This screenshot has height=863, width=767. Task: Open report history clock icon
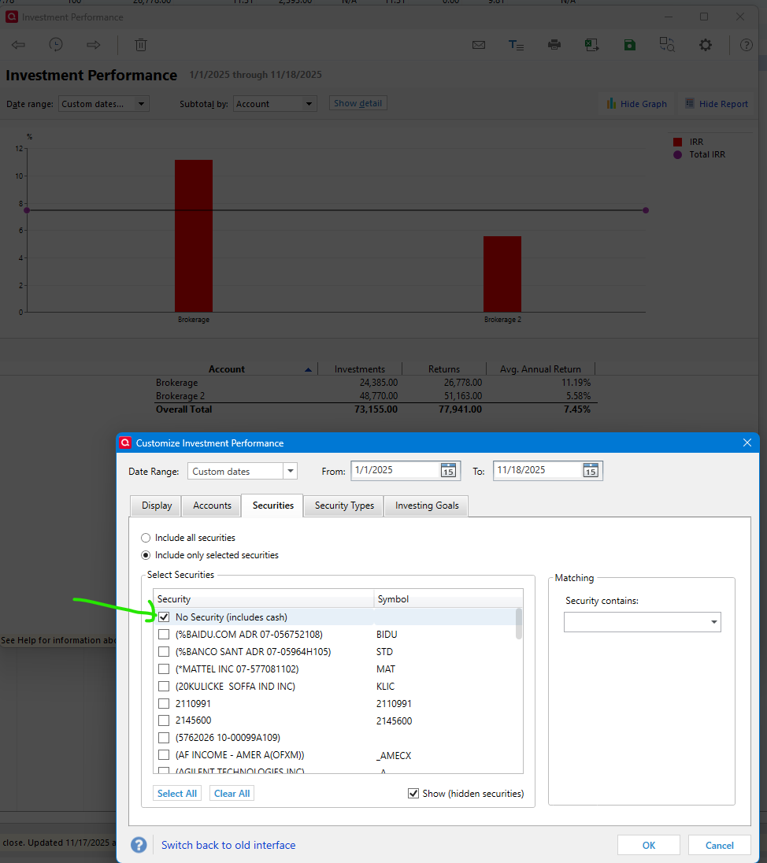coord(56,45)
